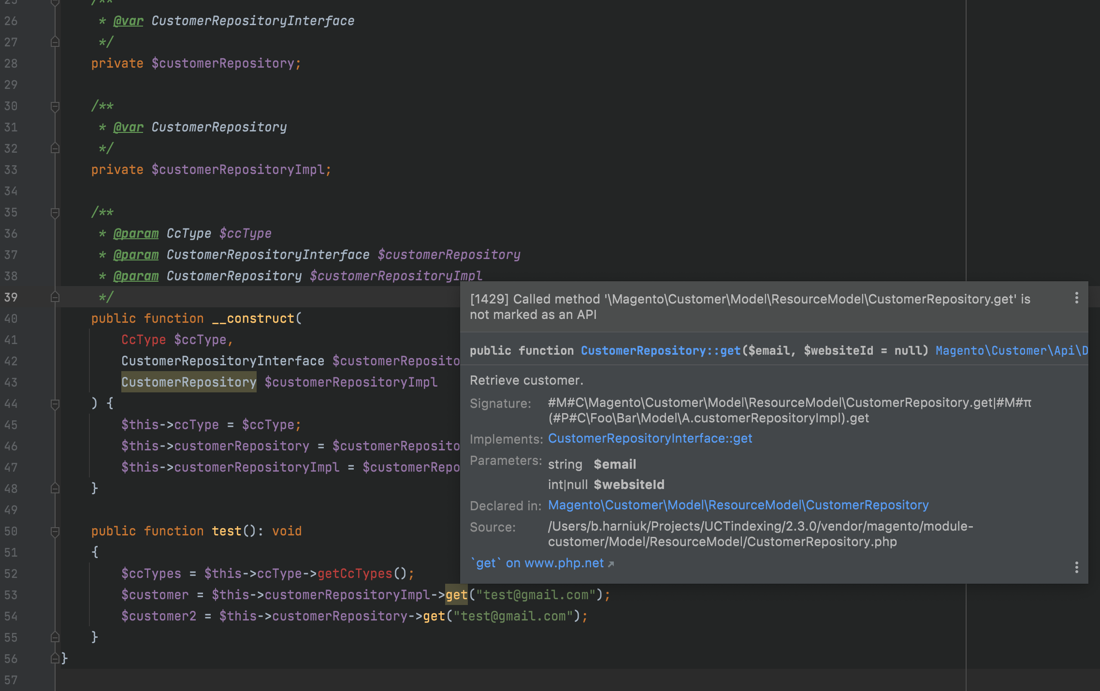1100x691 pixels.
Task: Click line number 53 in the gutter
Action: tap(11, 595)
